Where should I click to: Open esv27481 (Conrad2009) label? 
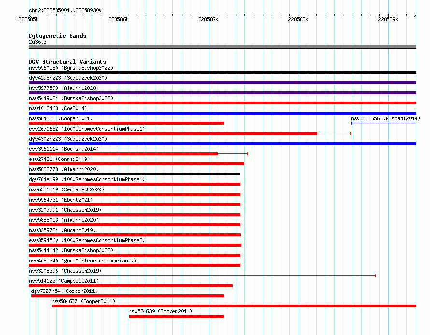point(59,159)
